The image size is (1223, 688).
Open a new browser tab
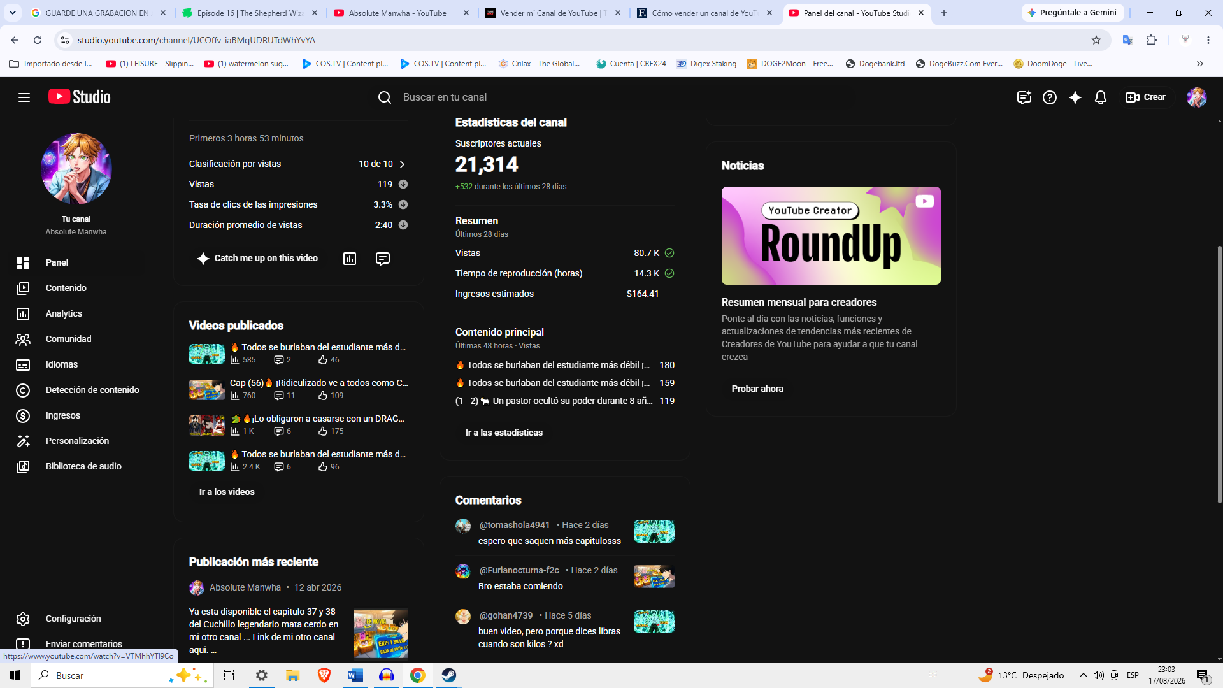[x=944, y=13]
